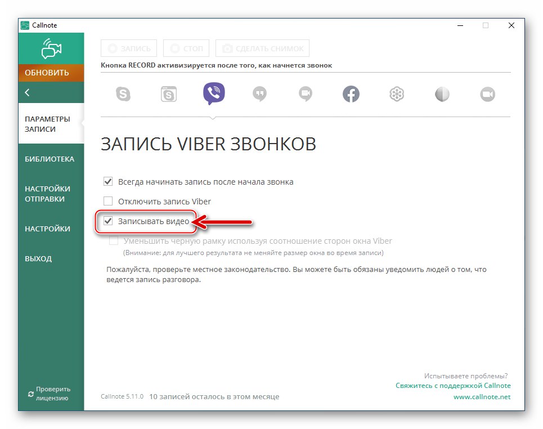Toggle the Записывать видео checkbox
The width and height of the screenshot is (543, 429).
[108, 221]
